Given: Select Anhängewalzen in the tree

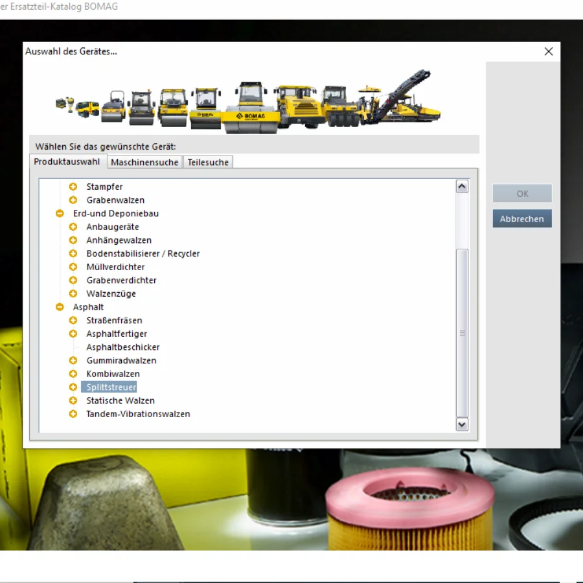Looking at the screenshot, I should tap(119, 240).
